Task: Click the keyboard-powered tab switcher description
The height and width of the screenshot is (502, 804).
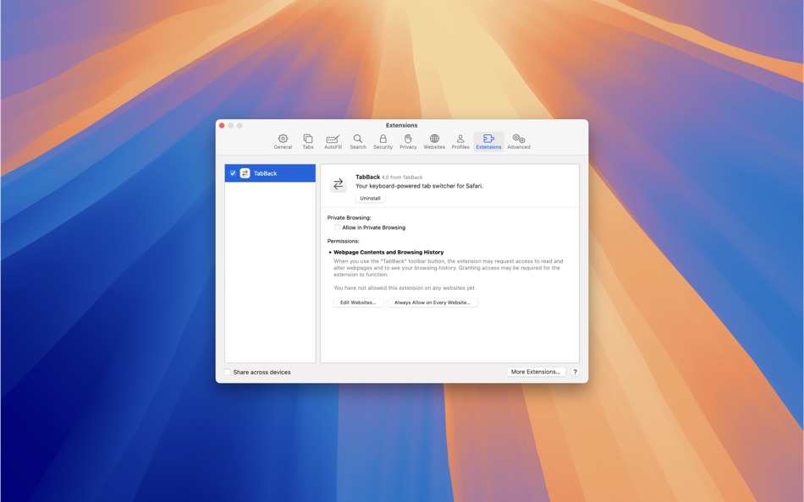Action: [x=419, y=186]
